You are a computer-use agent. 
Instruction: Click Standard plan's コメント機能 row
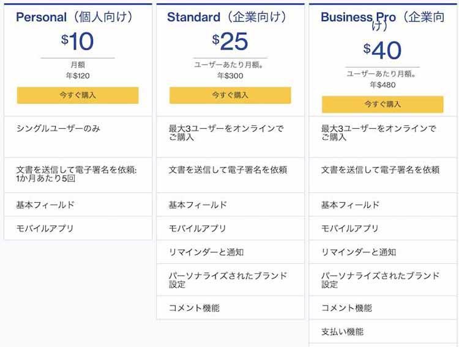[230, 307]
